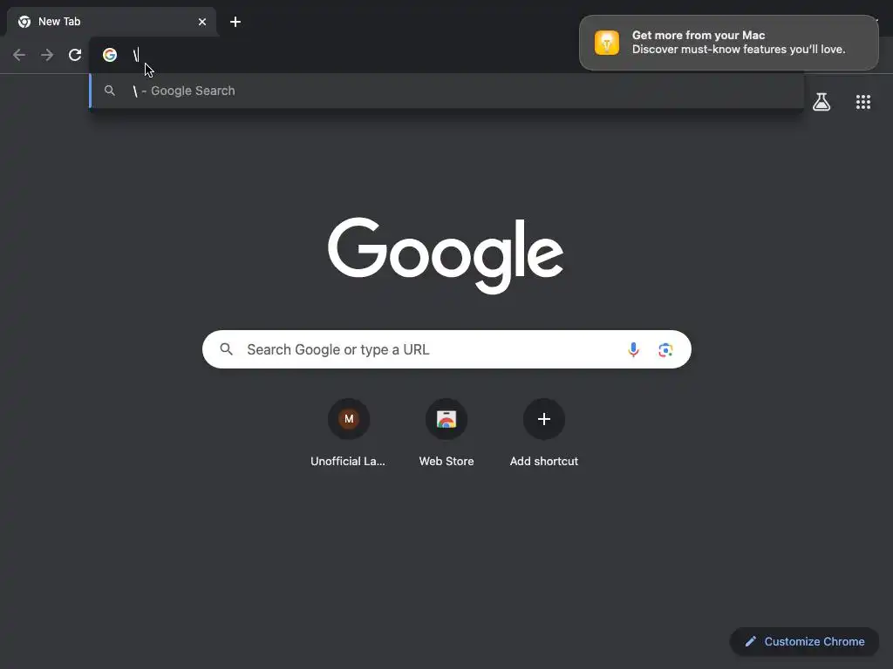
Task: Click the forward navigation arrow
Action: point(47,55)
